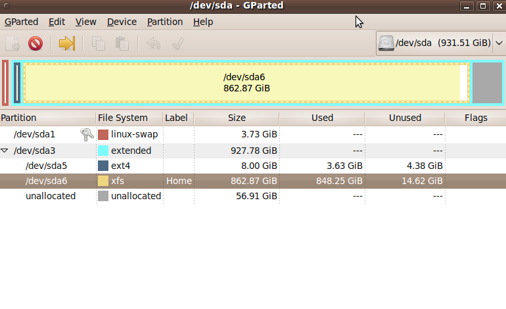
Task: Click the yellow xfs color swatch
Action: [x=103, y=181]
